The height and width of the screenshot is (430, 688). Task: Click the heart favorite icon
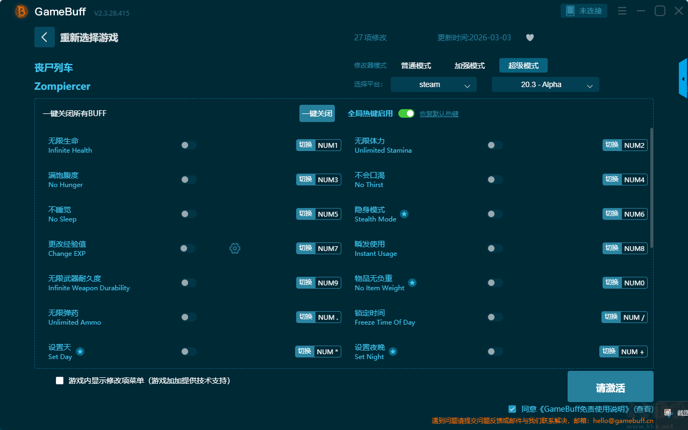point(529,38)
